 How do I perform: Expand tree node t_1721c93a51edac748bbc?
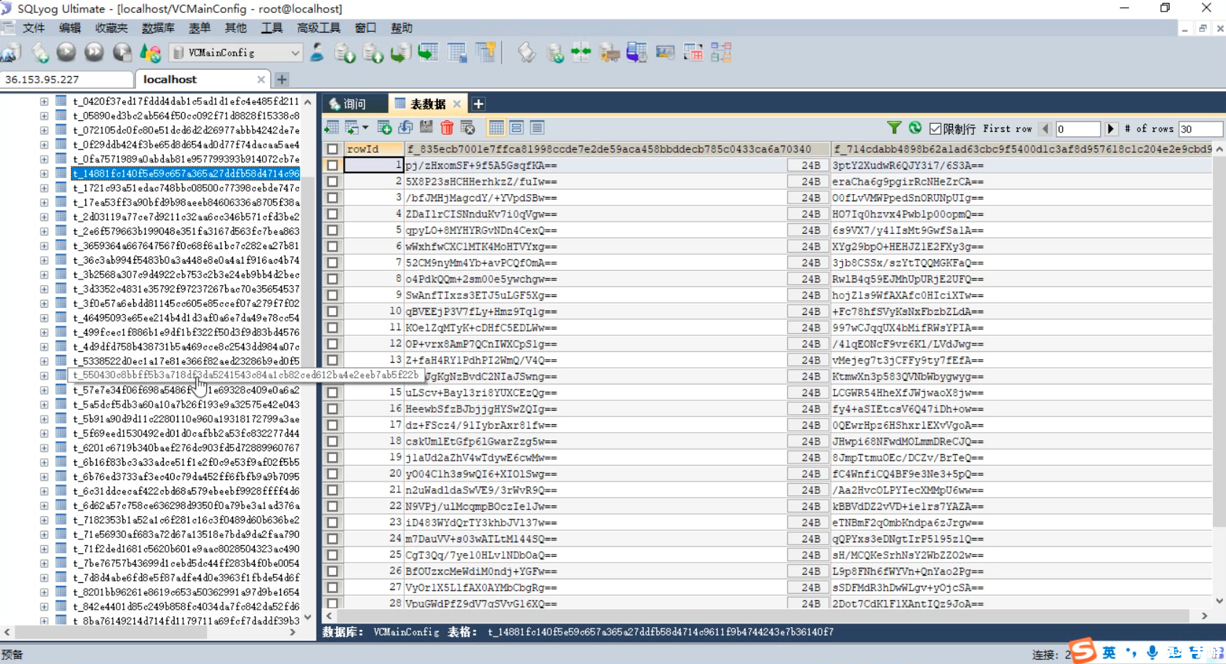click(x=44, y=188)
